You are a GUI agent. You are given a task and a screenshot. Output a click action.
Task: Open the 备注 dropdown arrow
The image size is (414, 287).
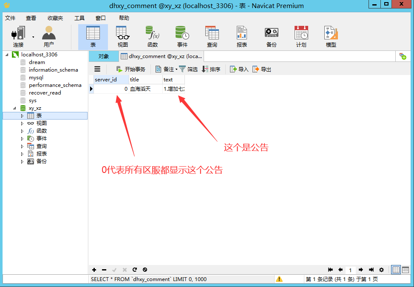coord(176,69)
